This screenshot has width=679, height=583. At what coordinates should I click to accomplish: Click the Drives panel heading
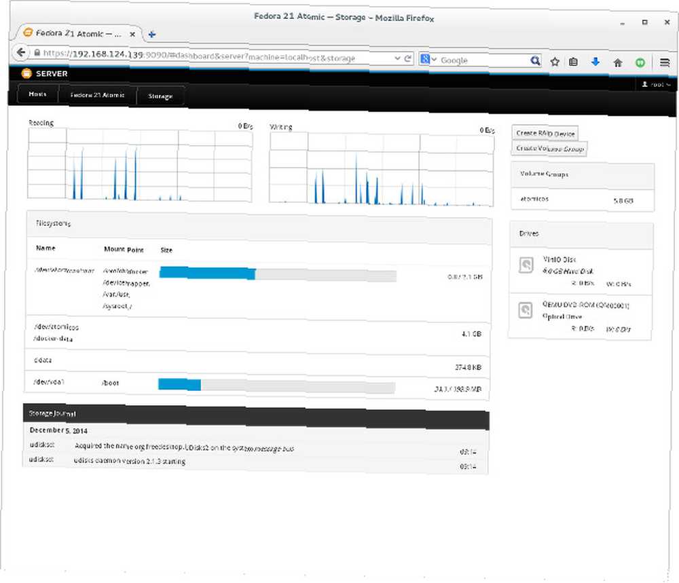coord(529,233)
